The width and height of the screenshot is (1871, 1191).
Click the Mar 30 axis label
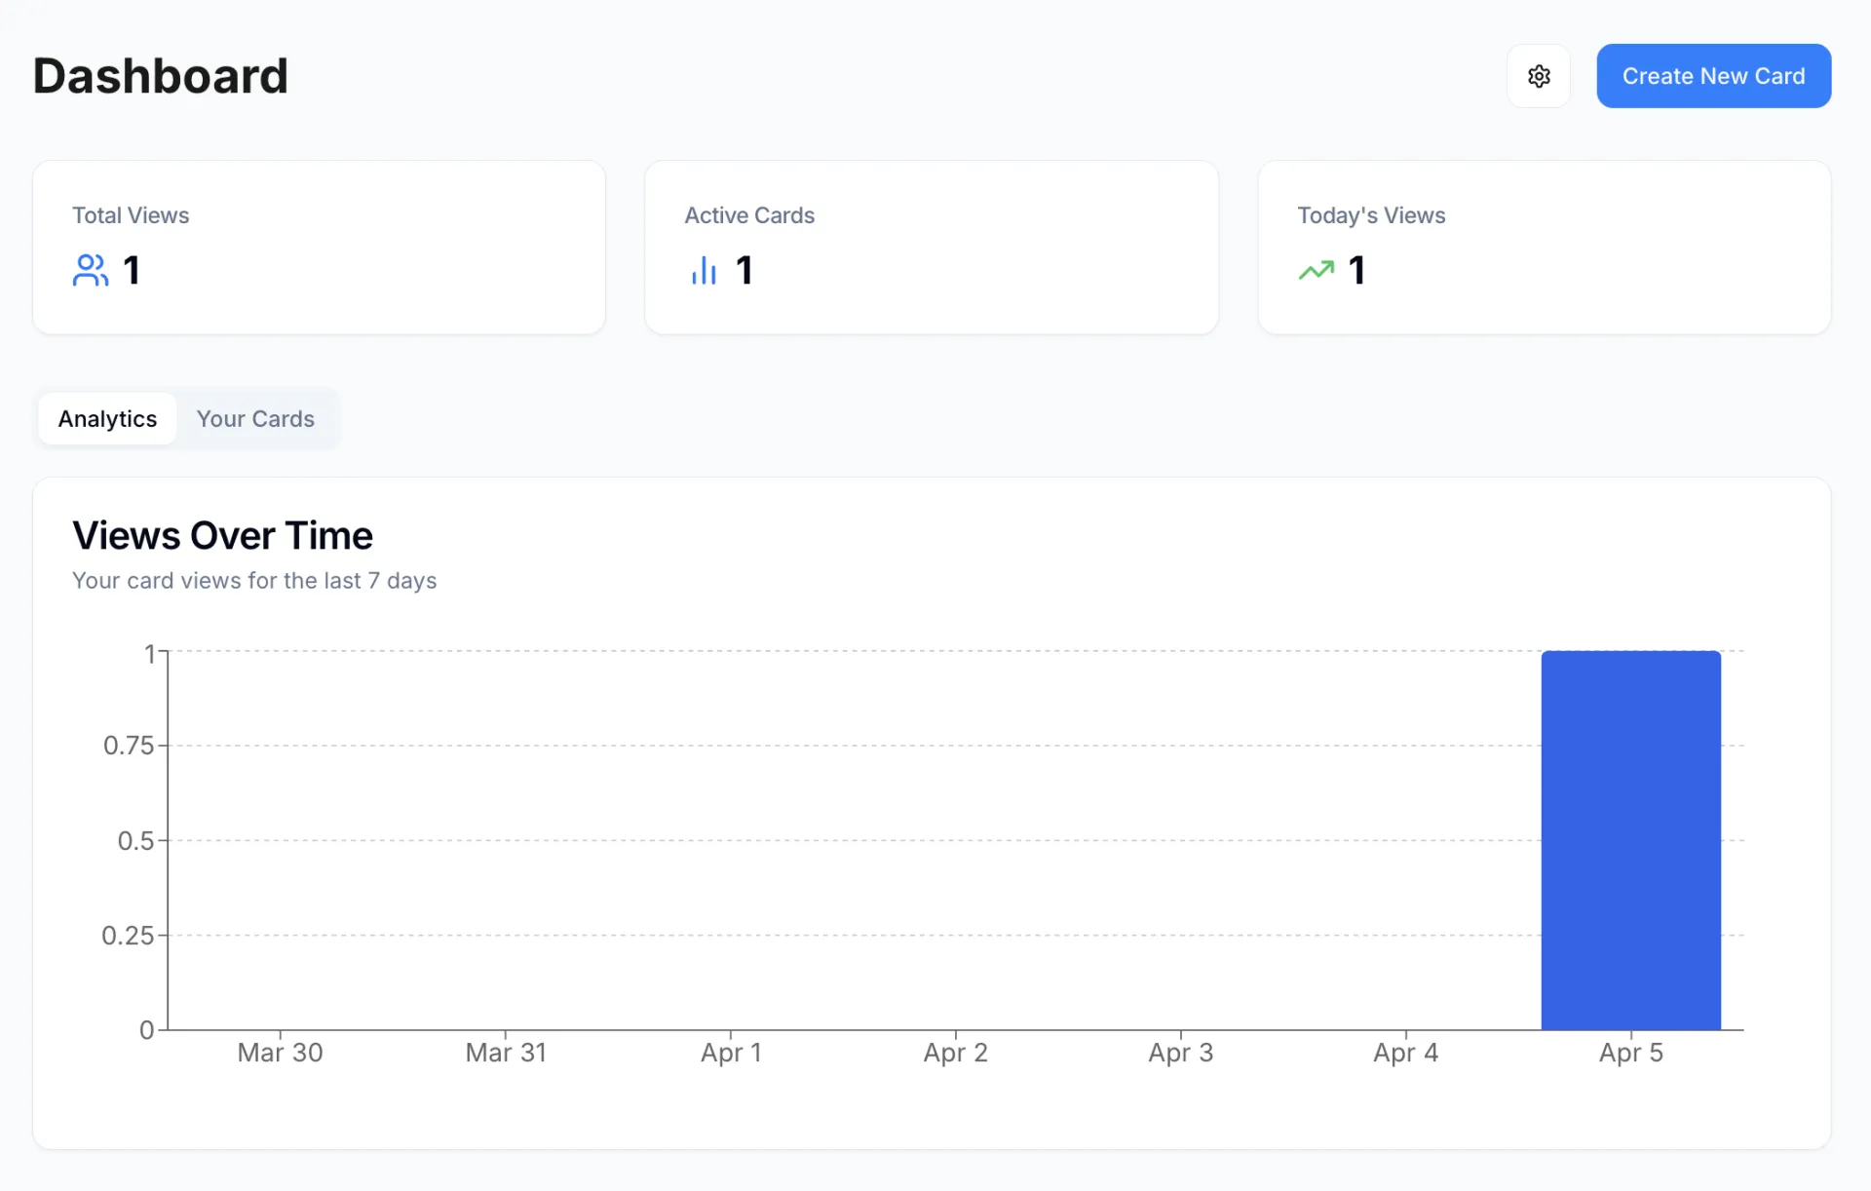pos(280,1053)
